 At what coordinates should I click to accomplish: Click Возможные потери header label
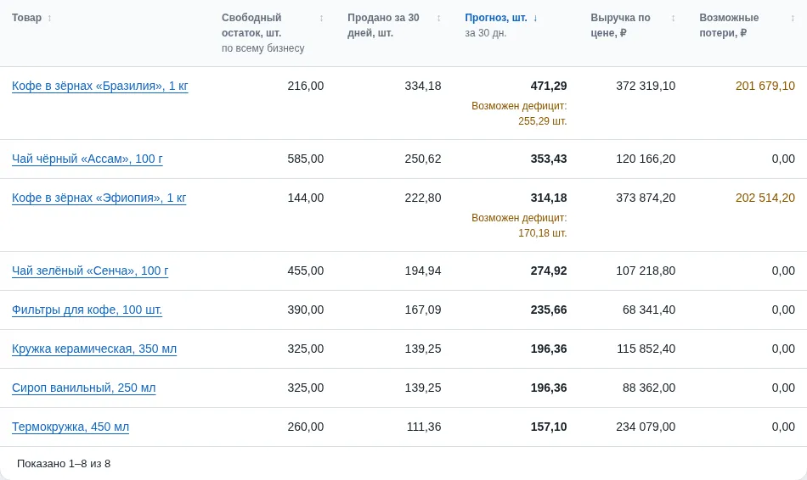point(729,25)
